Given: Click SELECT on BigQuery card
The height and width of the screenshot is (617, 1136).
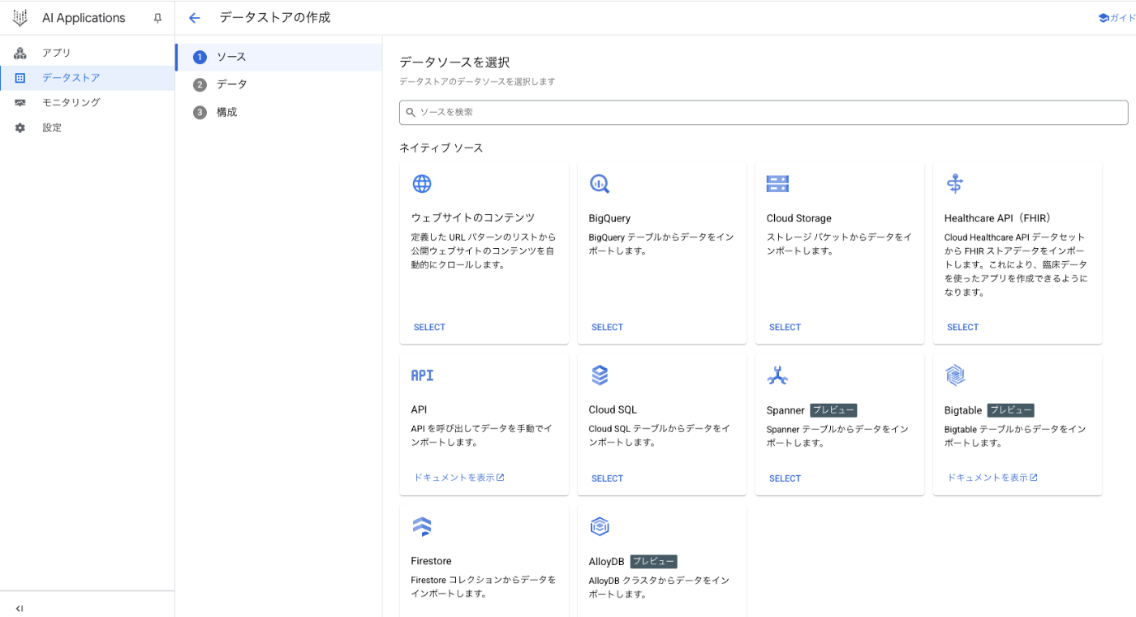Looking at the screenshot, I should click(x=607, y=328).
